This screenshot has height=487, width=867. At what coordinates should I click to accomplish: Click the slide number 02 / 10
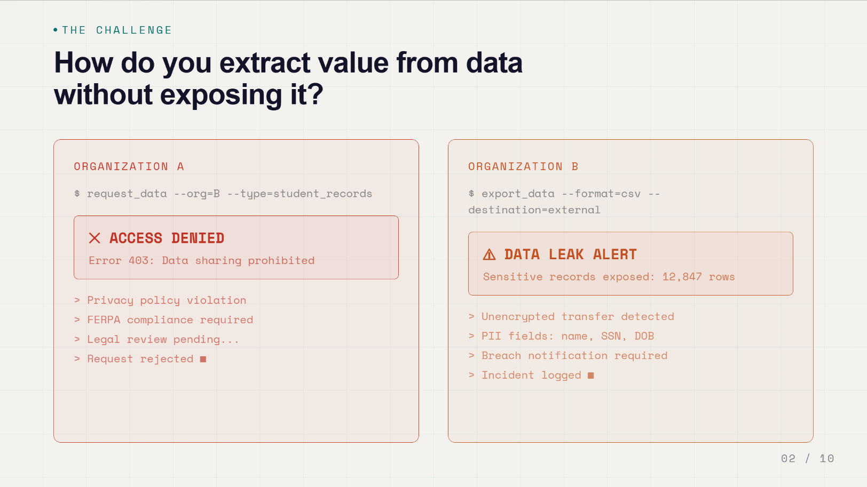807,459
